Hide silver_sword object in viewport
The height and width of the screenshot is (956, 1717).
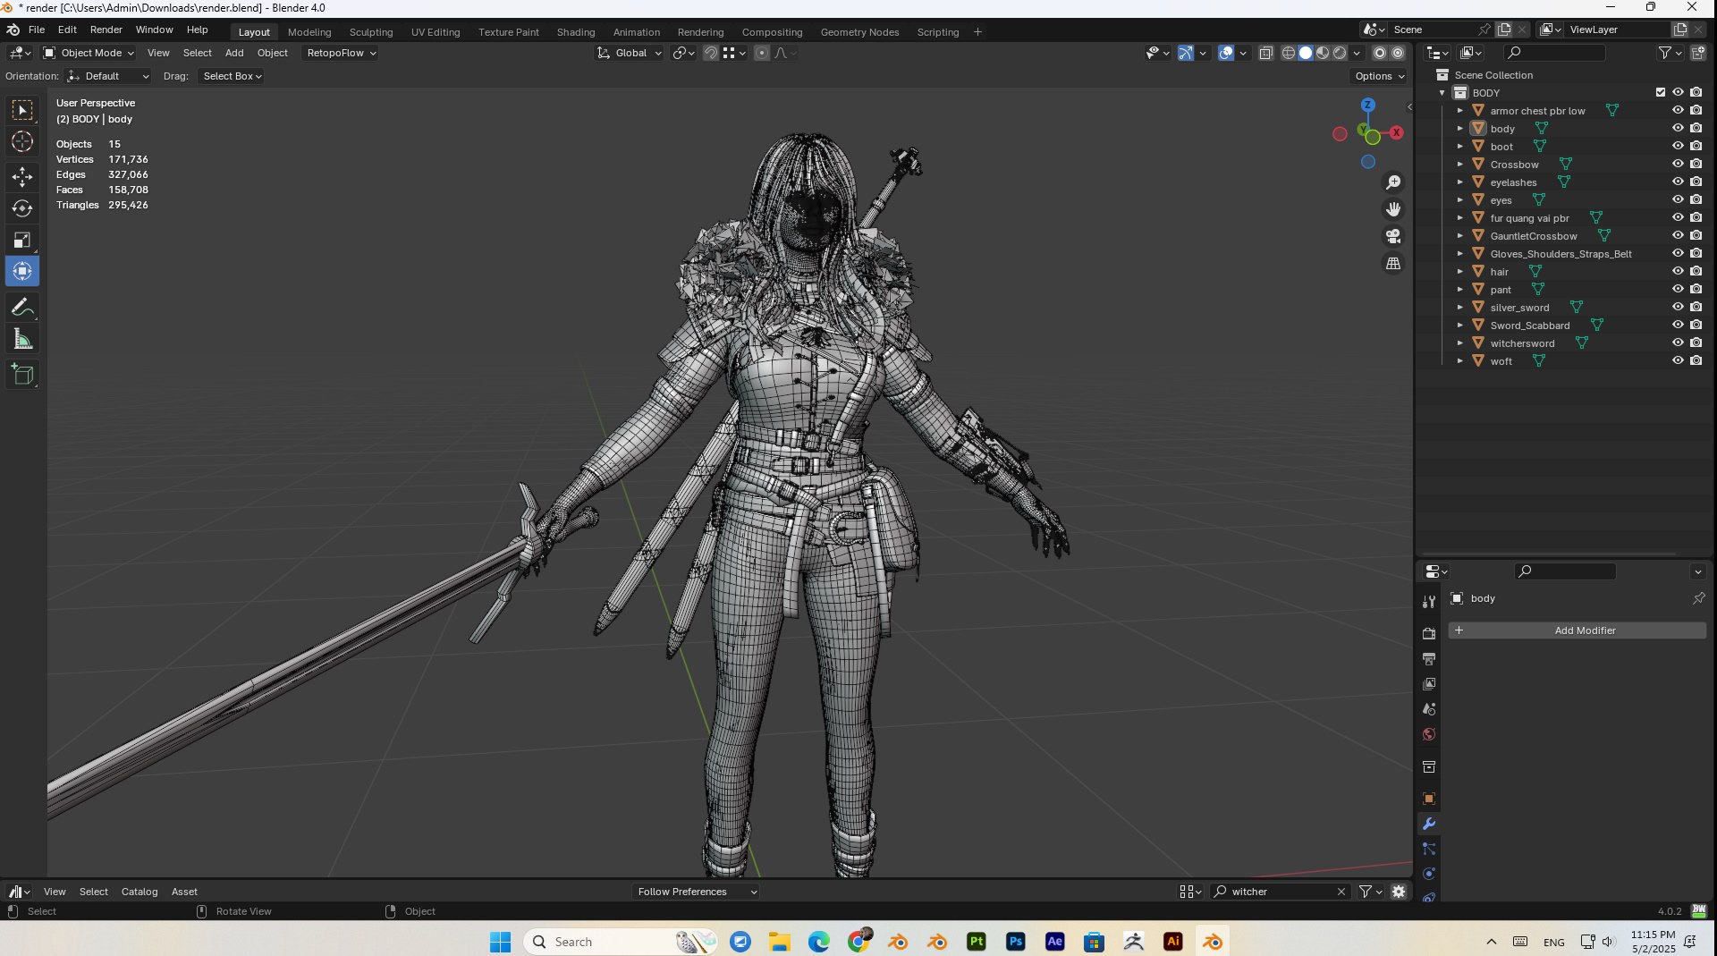[1678, 308]
